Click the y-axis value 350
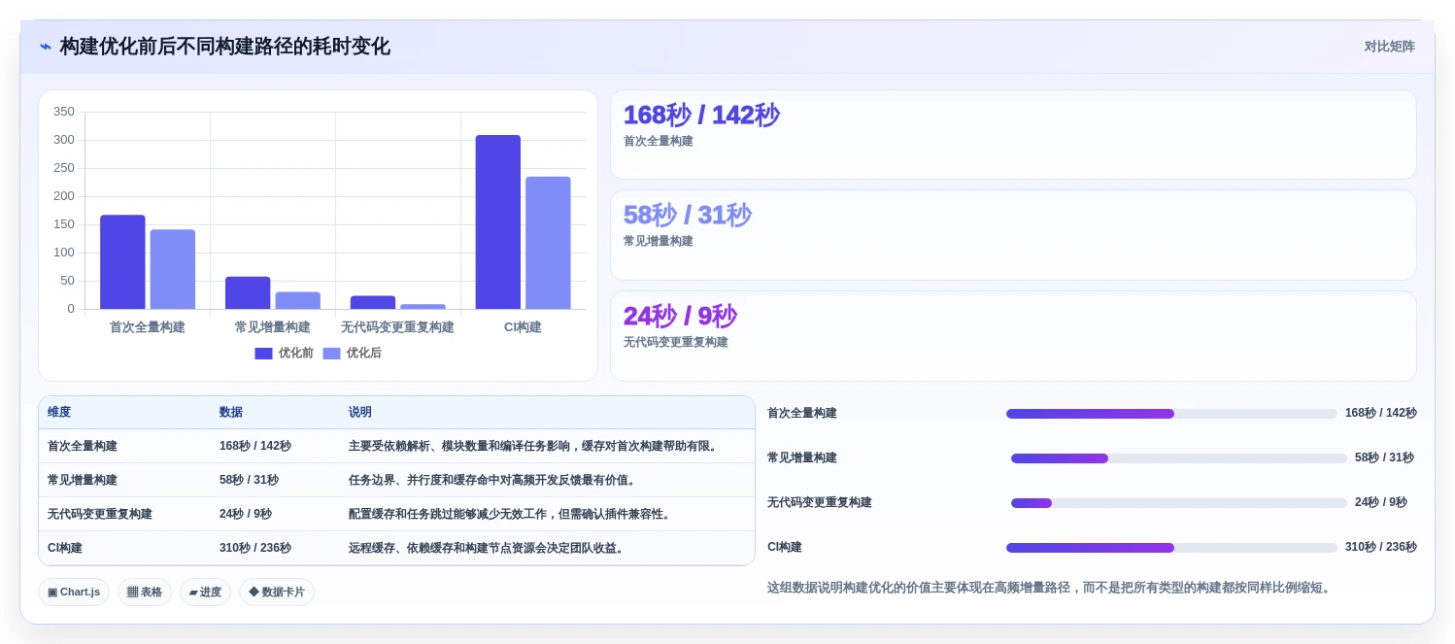 tap(64, 112)
